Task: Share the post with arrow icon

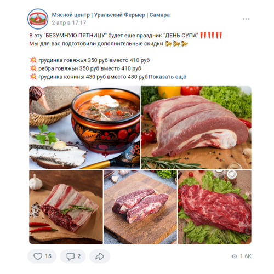Action: pos(100,256)
